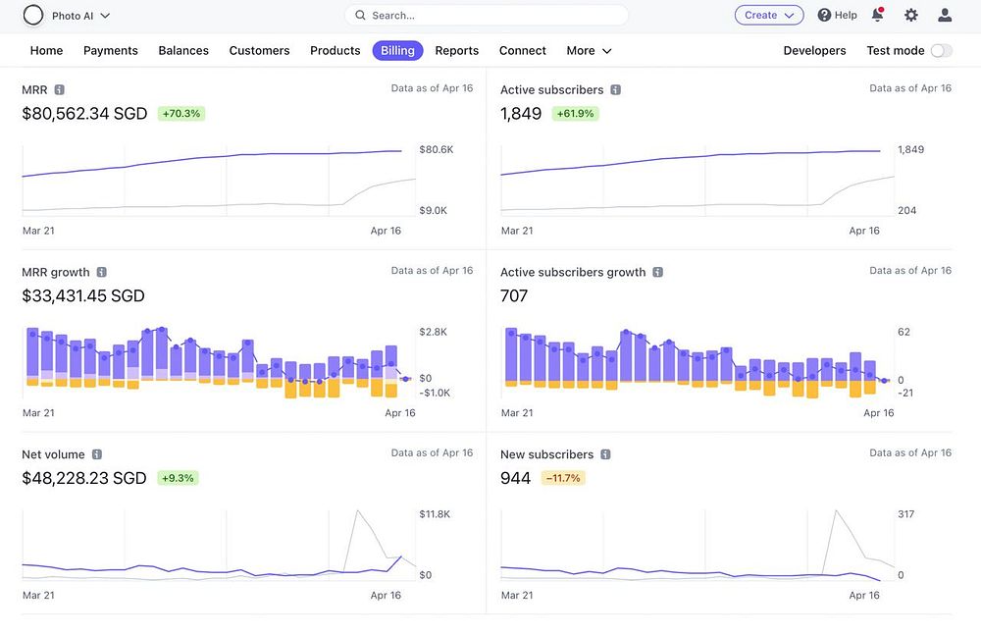Click the $80.6K axis label
Image resolution: width=981 pixels, height=635 pixels.
(437, 149)
